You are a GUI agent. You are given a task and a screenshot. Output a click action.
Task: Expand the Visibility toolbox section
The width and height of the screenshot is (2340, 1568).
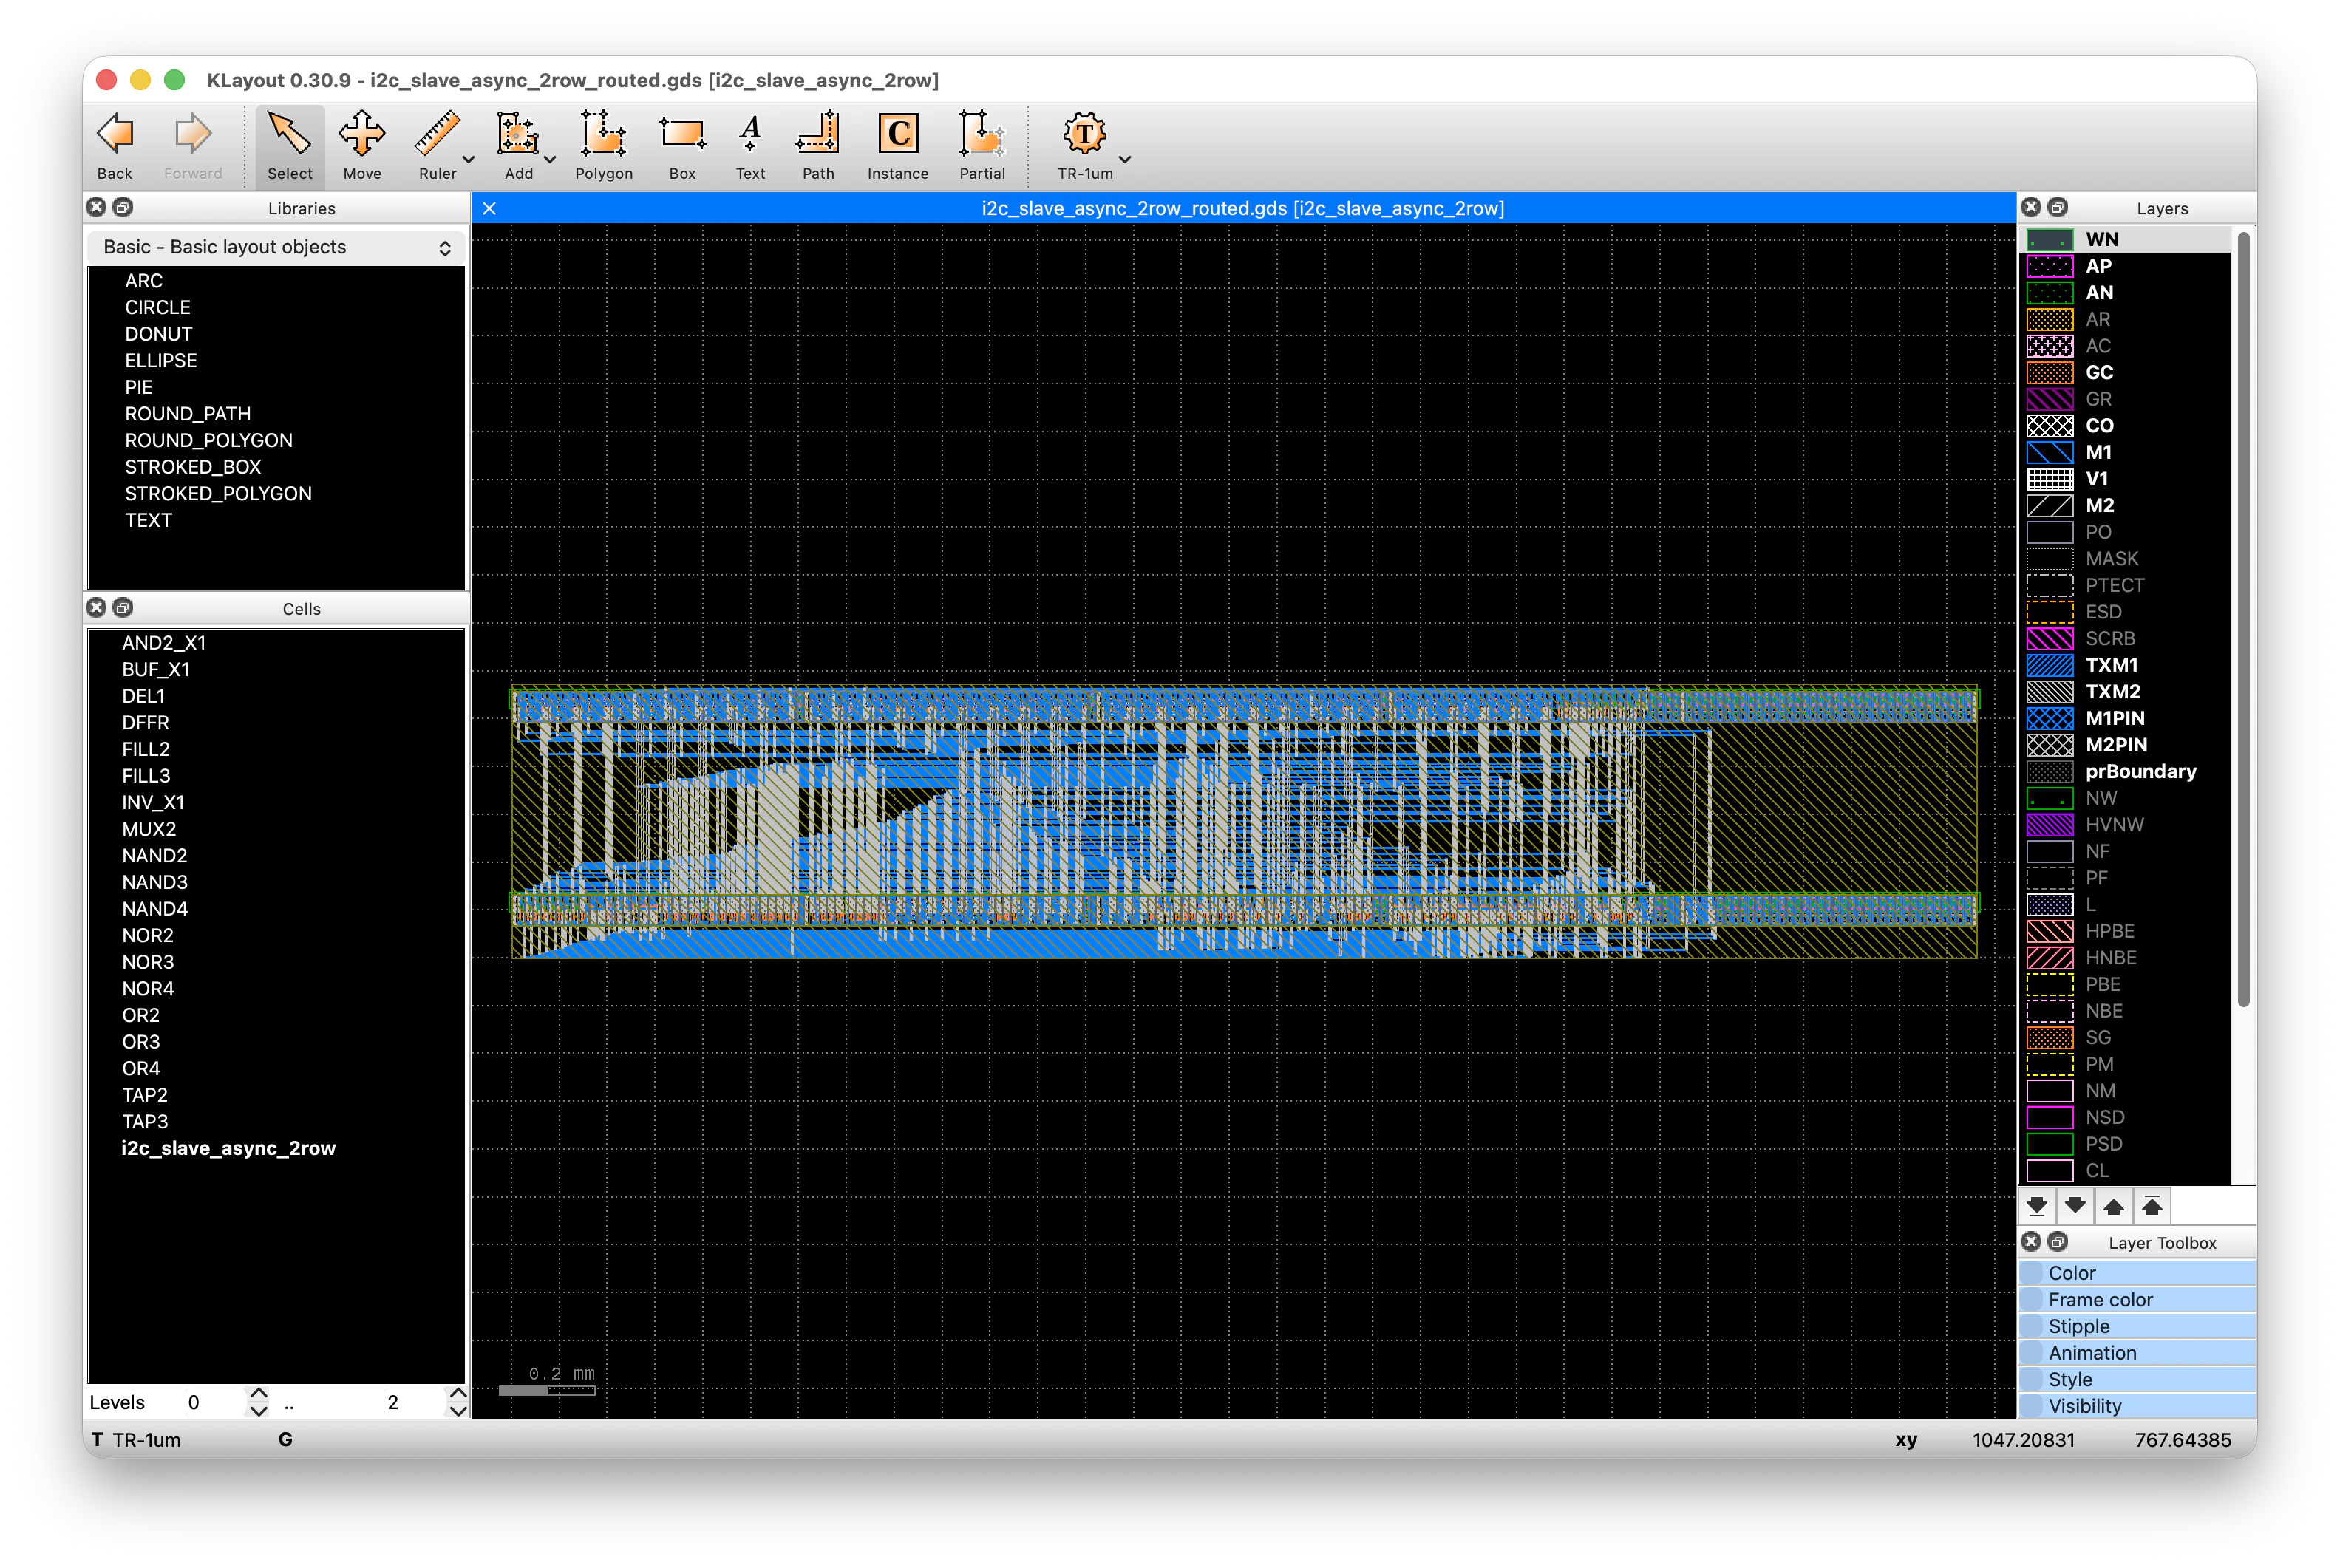(2137, 1405)
